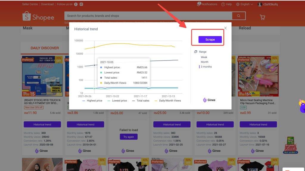The height and width of the screenshot is (171, 305).
Task: Toggle the Lowest price legend series
Action: tap(117, 101)
